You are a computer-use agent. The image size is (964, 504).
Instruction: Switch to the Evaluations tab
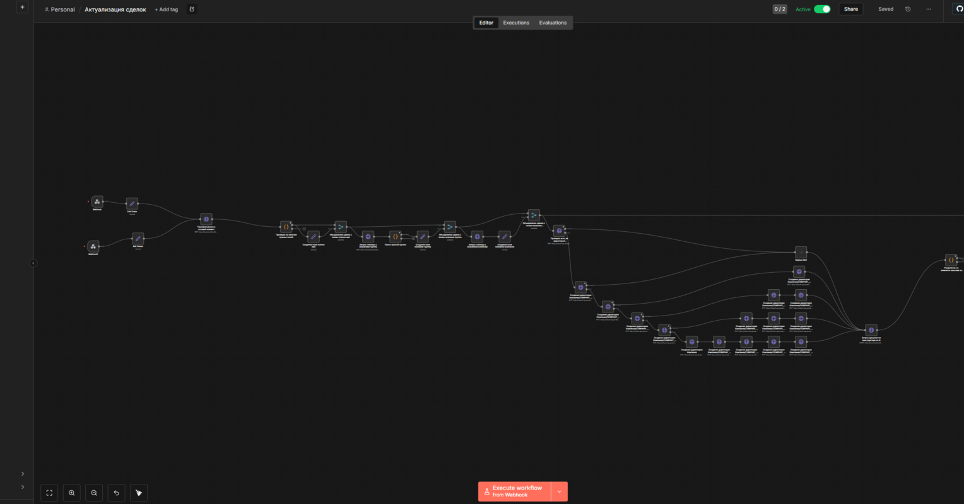click(x=553, y=23)
